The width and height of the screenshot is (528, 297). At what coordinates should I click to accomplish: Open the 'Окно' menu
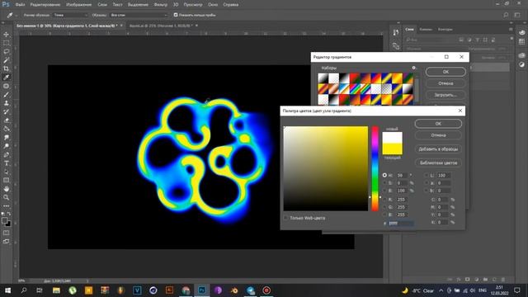coord(213,5)
